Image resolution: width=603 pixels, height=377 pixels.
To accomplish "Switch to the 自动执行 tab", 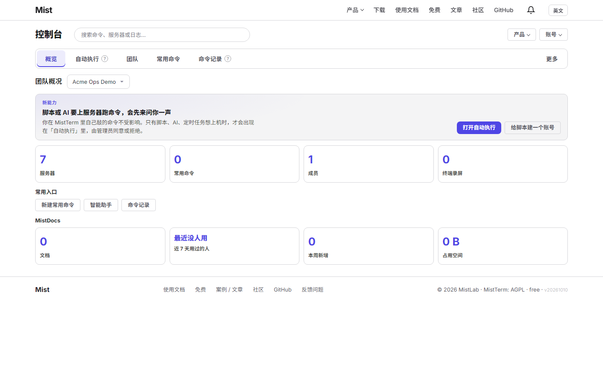I will (x=87, y=59).
